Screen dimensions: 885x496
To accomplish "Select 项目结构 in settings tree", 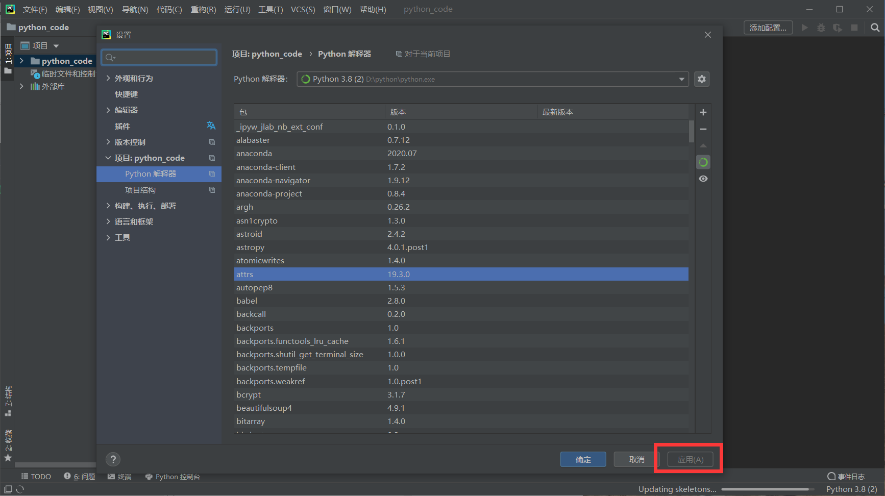I will click(140, 190).
